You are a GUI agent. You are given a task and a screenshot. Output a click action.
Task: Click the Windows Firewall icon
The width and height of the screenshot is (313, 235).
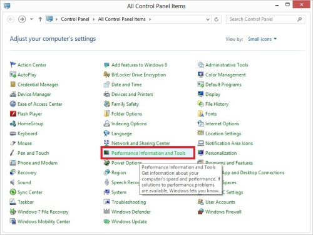click(200, 212)
